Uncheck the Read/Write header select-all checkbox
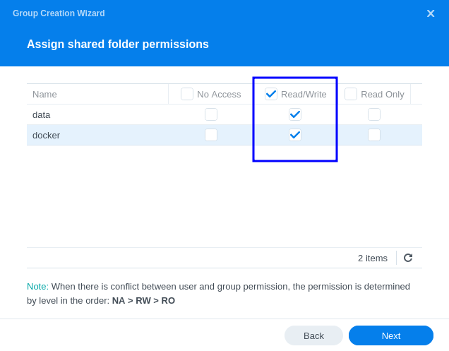449x351 pixels. tap(271, 94)
